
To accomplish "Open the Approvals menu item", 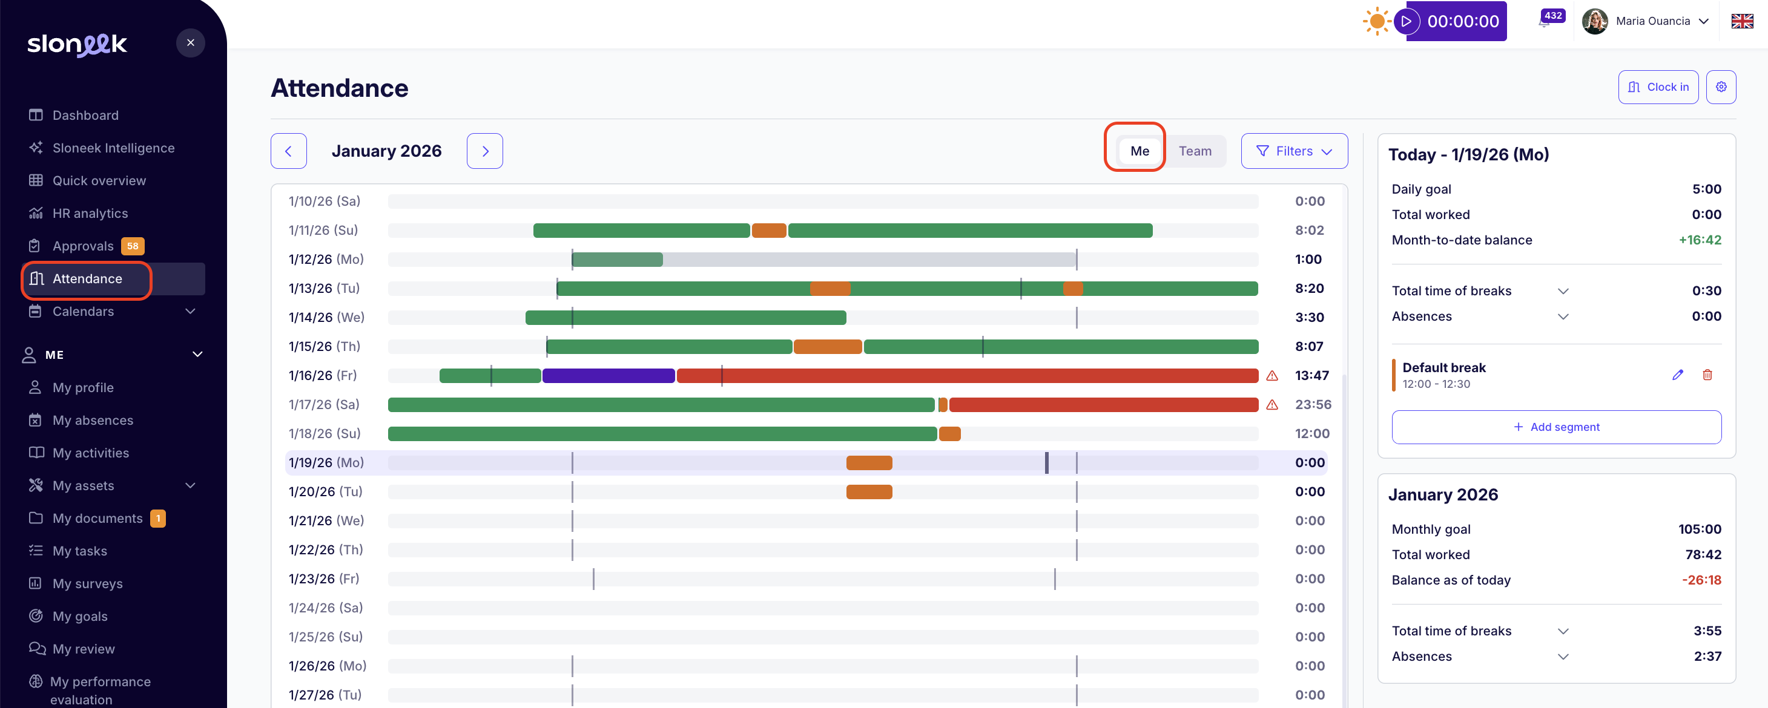I will (83, 246).
